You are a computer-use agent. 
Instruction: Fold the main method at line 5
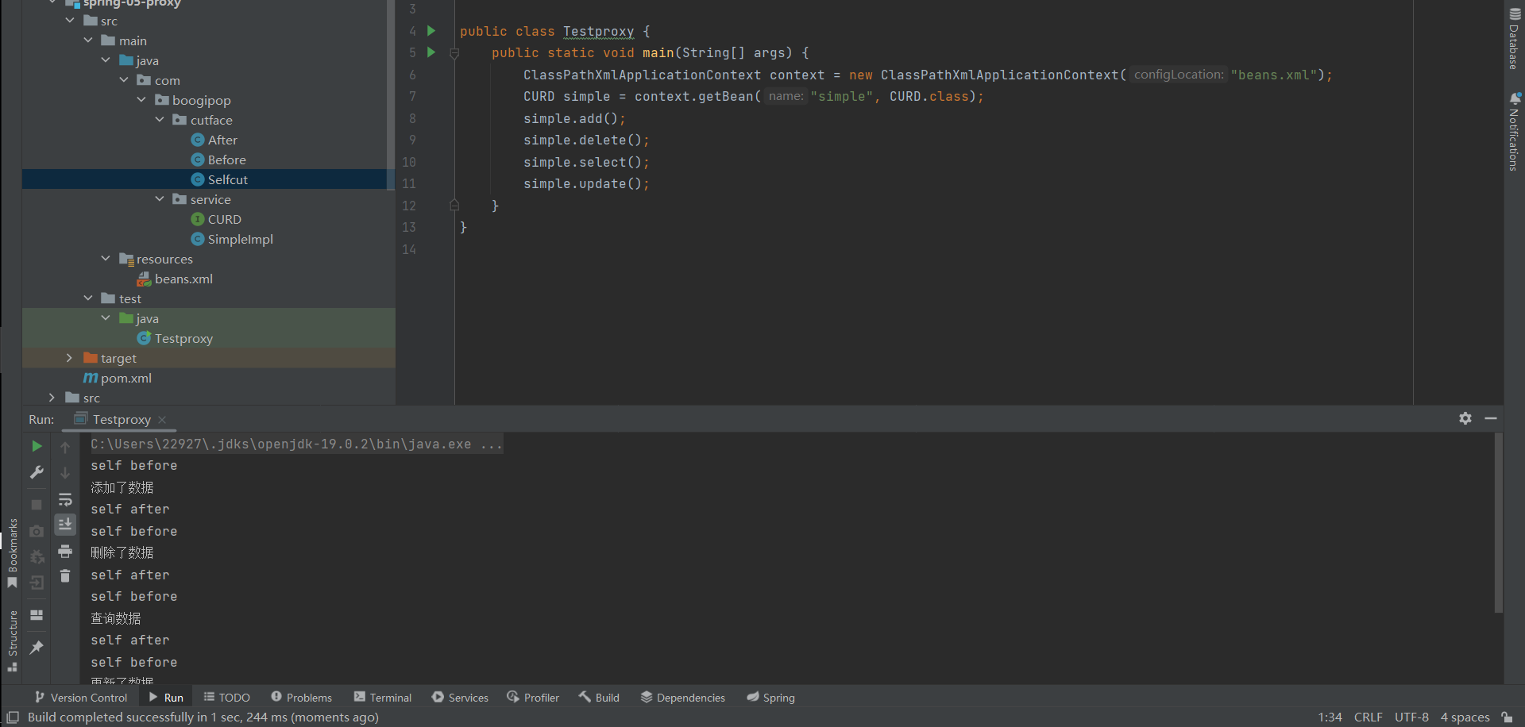(454, 53)
